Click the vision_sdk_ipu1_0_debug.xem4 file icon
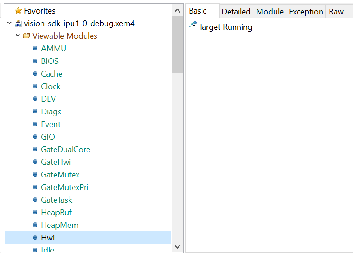Viewport: 353px width, 254px height. 18,23
